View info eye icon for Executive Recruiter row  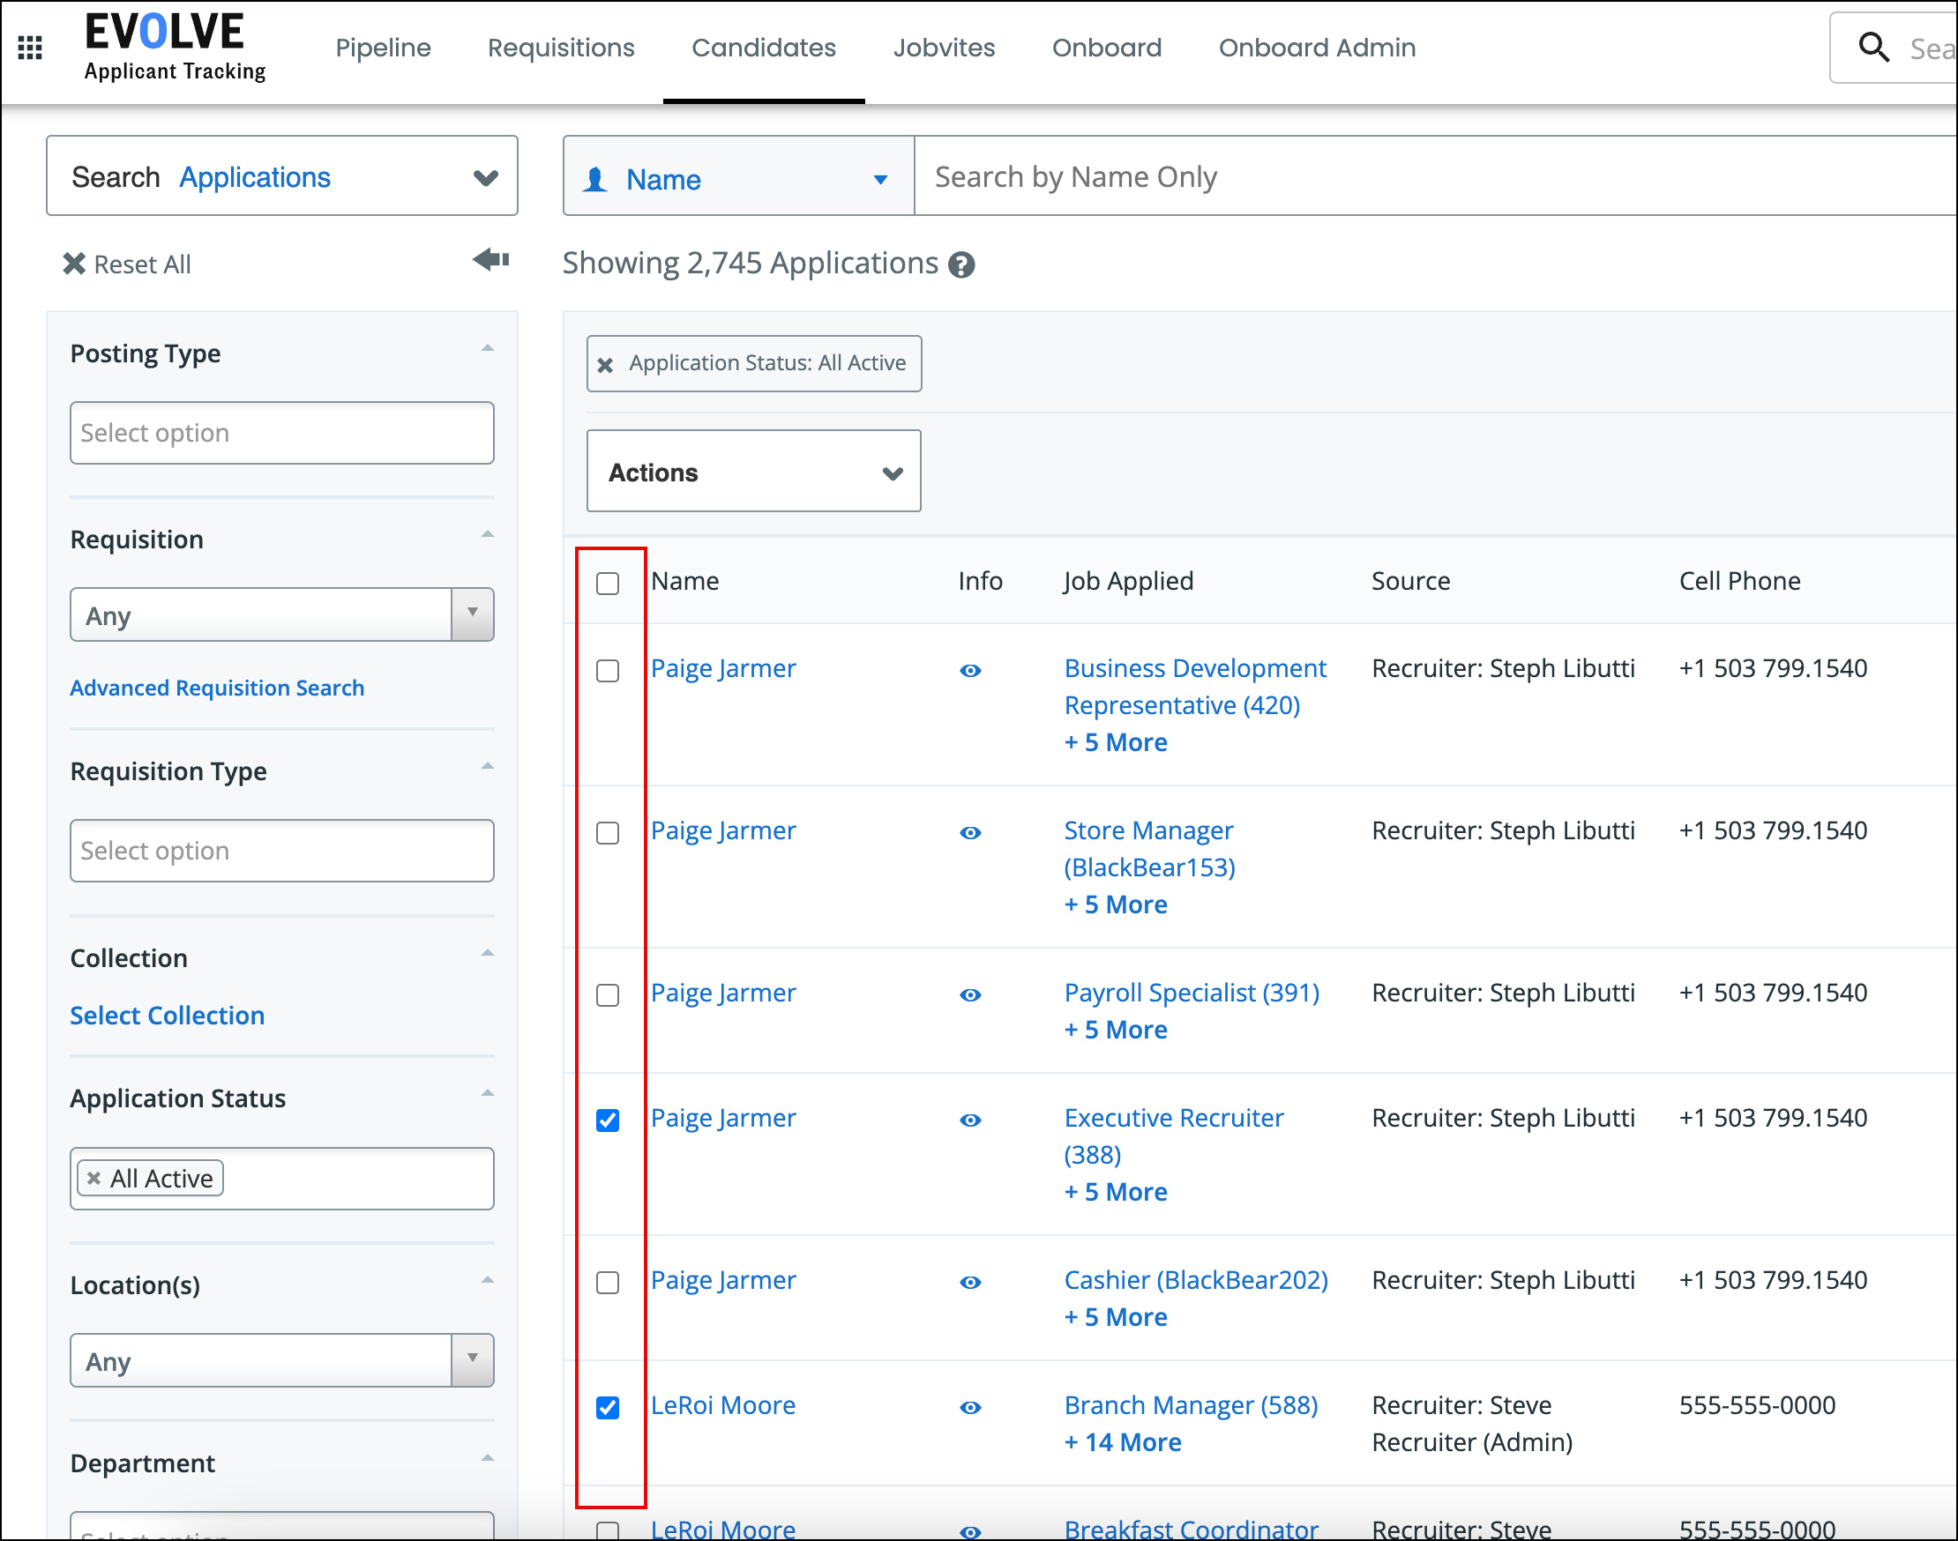tap(970, 1120)
